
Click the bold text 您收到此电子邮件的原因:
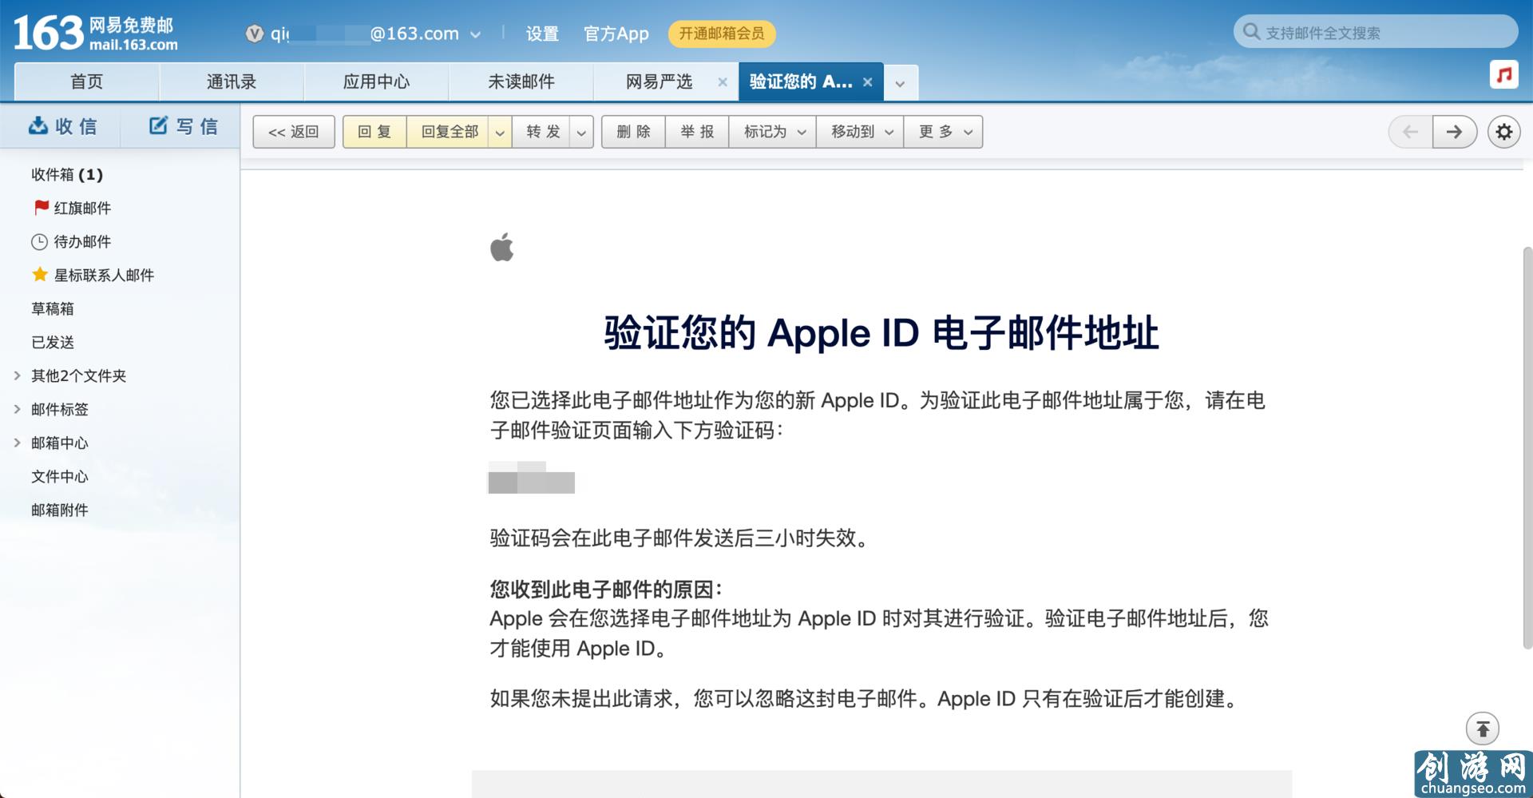point(606,590)
